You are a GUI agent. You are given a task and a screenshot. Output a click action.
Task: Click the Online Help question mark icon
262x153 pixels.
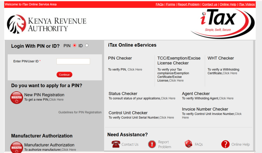[x=225, y=144]
